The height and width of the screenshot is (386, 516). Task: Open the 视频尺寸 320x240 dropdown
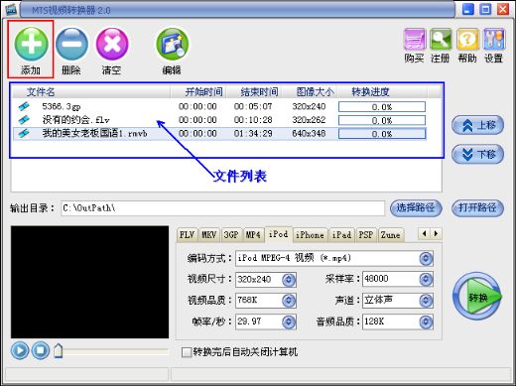point(289,280)
